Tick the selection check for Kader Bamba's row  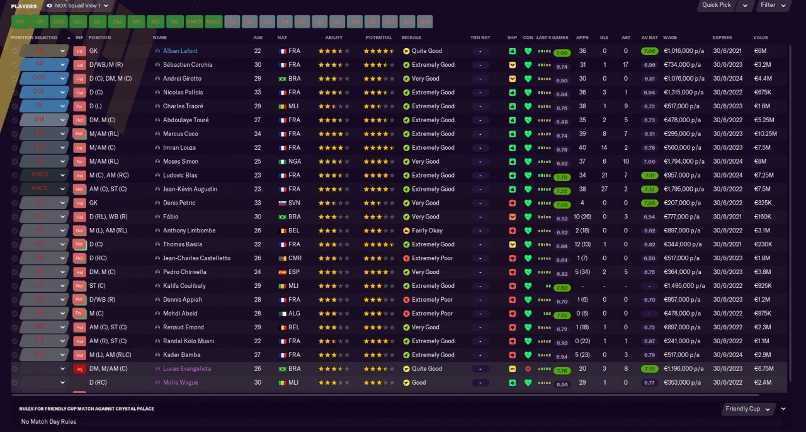[14, 355]
